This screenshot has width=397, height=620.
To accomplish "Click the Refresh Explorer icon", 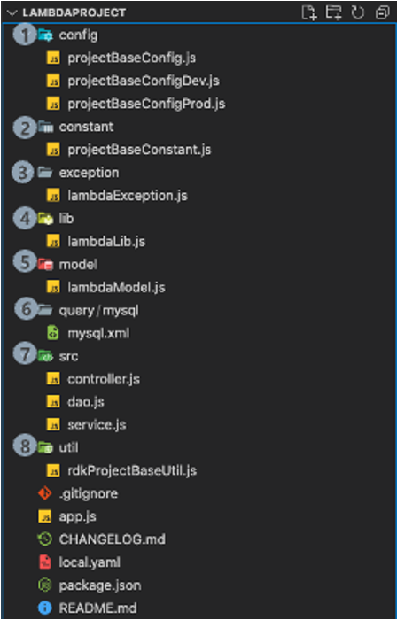I will tap(358, 12).
